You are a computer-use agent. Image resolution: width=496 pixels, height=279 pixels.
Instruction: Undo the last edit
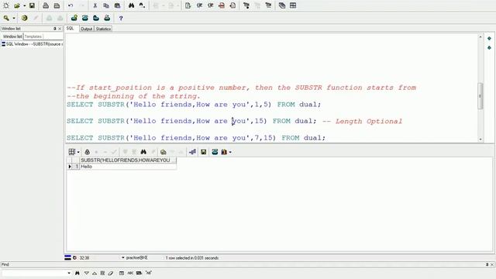tap(71, 5)
